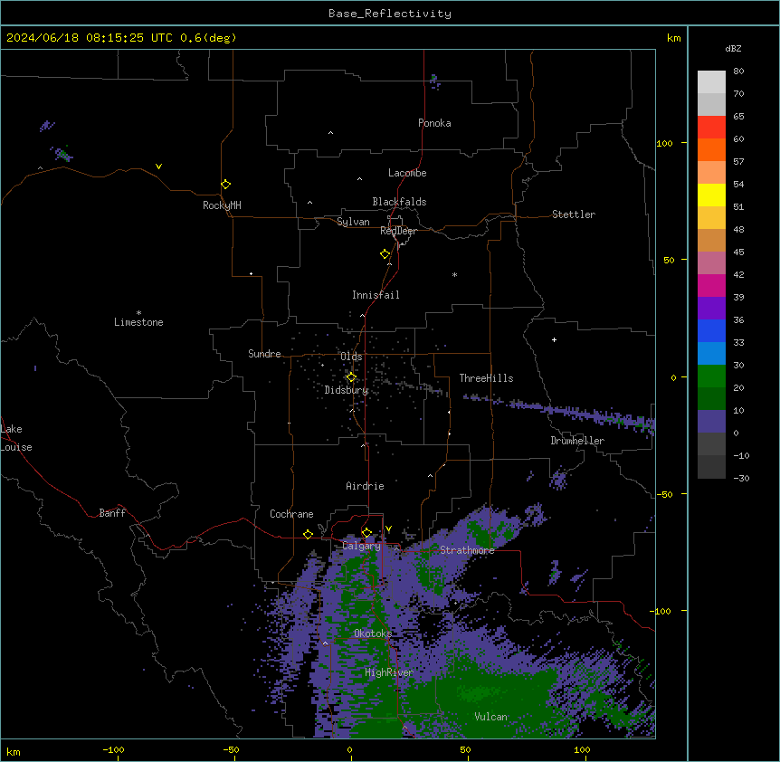Click the Okotoks city label
The image size is (780, 762).
373,633
